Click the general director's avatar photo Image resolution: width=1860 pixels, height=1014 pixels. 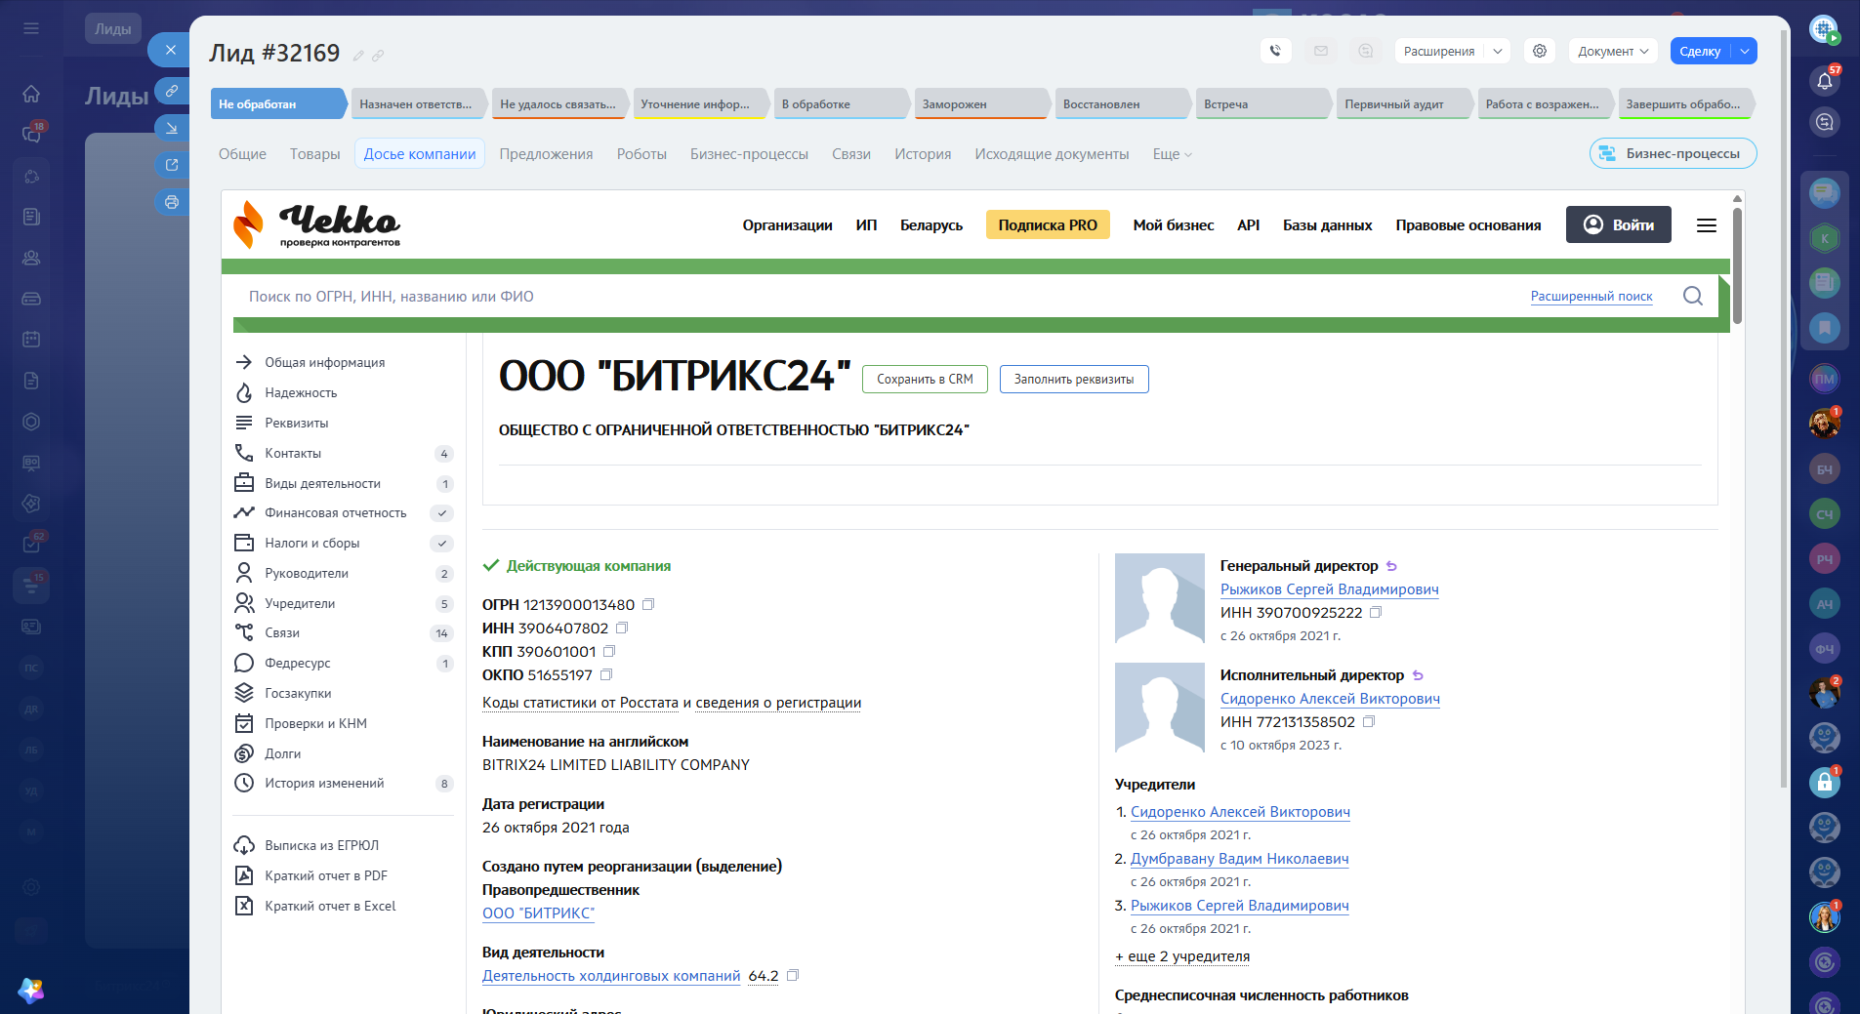1160,598
